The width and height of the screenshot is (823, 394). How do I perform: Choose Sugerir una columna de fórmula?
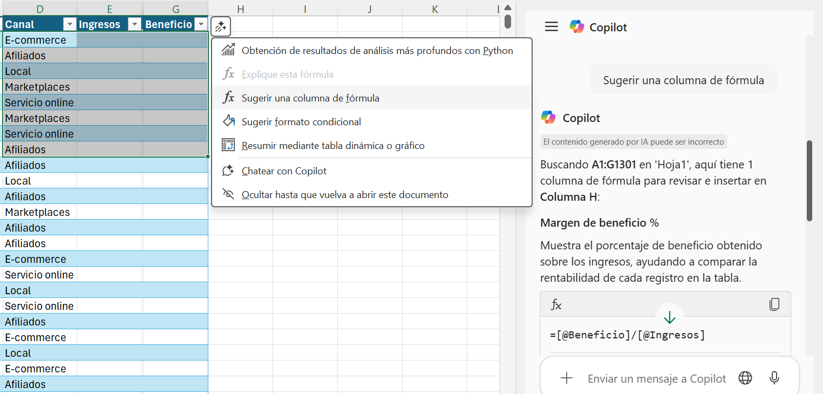pos(310,98)
